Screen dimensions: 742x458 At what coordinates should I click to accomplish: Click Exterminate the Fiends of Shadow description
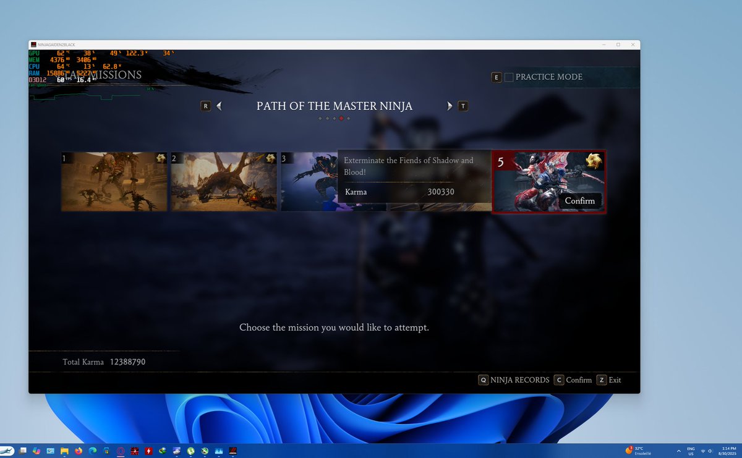point(409,166)
